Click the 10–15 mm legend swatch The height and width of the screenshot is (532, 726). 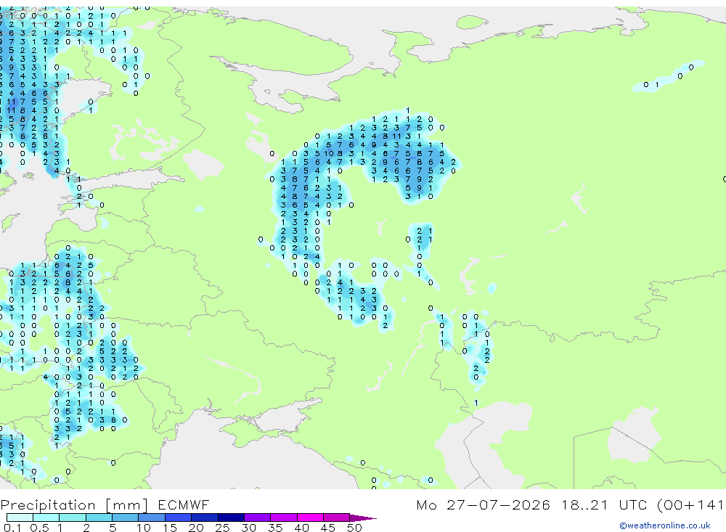point(152,517)
